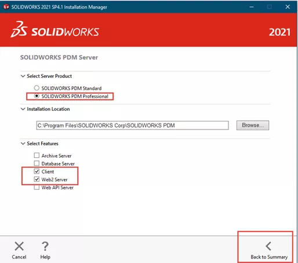Open Help via the question mark icon
The width and height of the screenshot is (298, 263).
[45, 246]
